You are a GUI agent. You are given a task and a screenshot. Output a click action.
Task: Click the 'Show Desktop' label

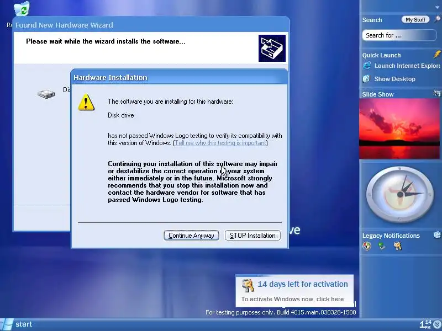(394, 79)
